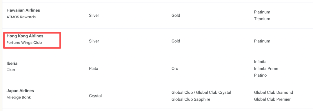Click the Global Club Premier tier
The height and width of the screenshot is (111, 313).
tap(272, 99)
